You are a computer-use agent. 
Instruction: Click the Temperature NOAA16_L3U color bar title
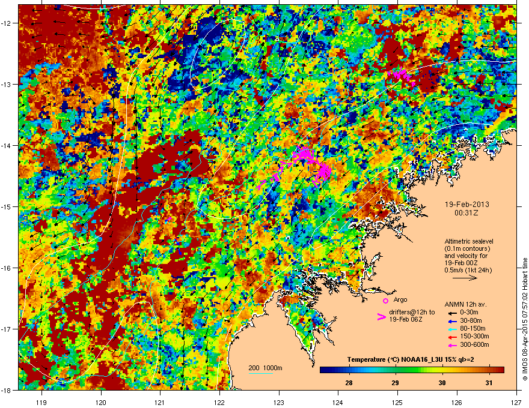click(411, 360)
